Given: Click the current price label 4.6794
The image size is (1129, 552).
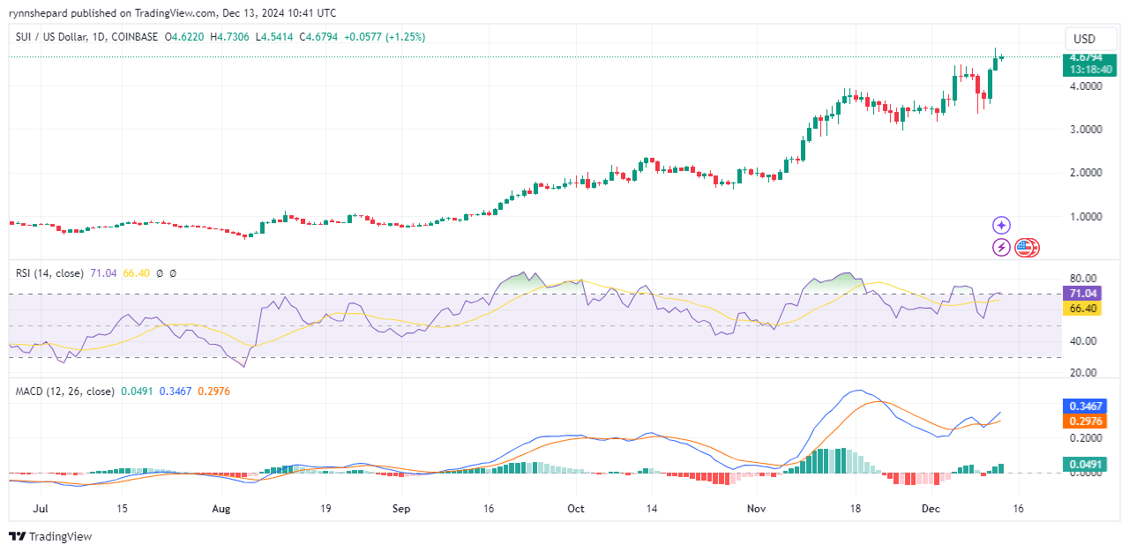Looking at the screenshot, I should [1085, 57].
